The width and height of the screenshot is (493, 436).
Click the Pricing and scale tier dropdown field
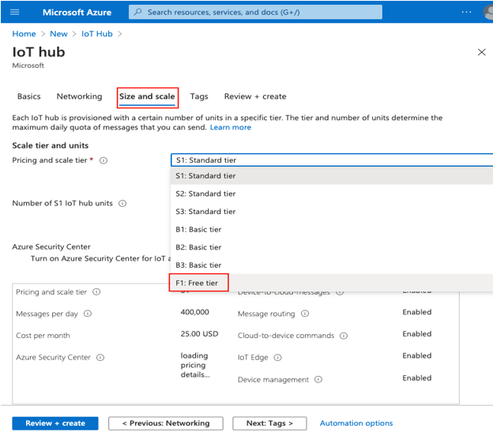[x=332, y=160]
